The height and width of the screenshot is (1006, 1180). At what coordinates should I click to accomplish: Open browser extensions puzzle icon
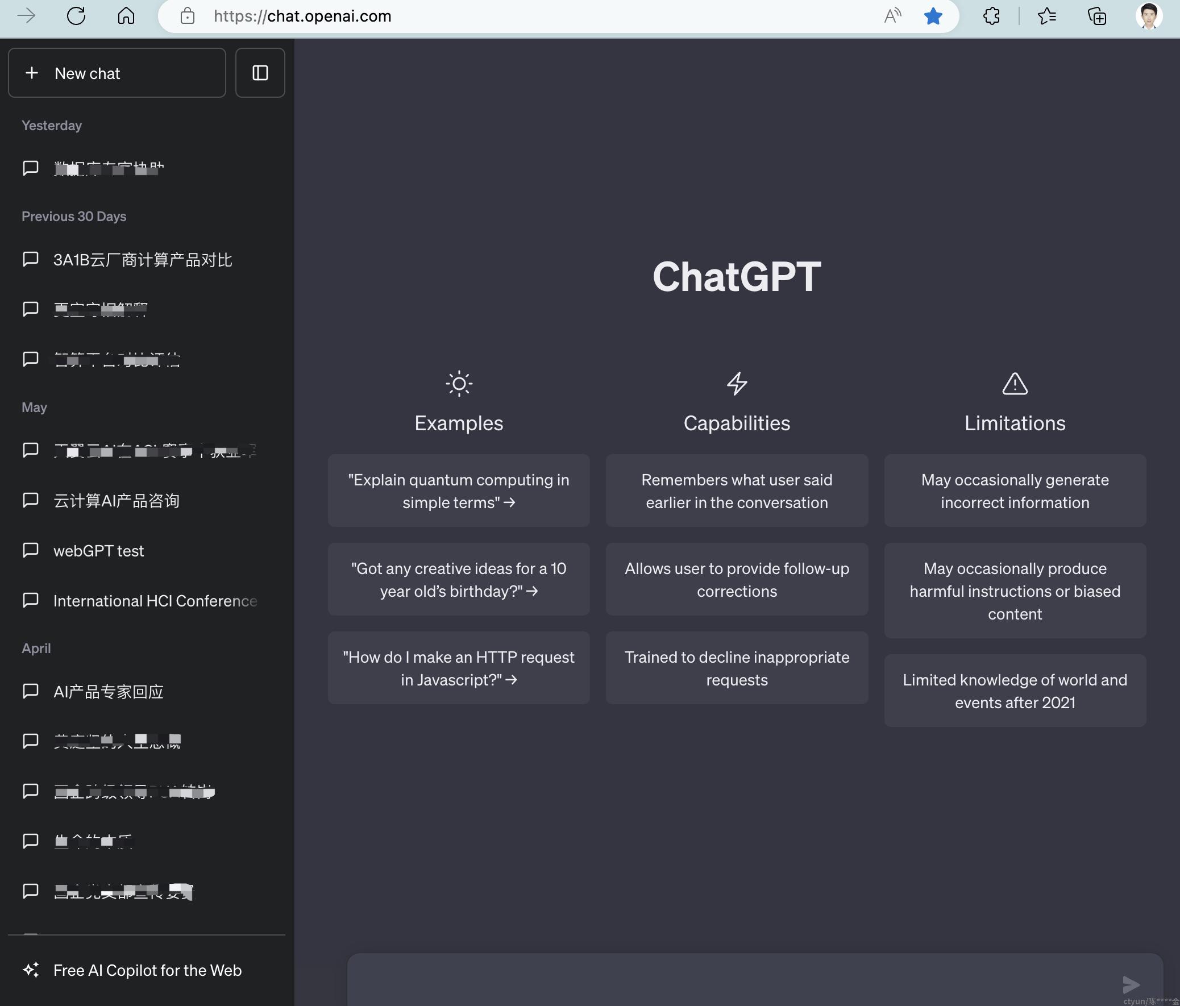[991, 16]
